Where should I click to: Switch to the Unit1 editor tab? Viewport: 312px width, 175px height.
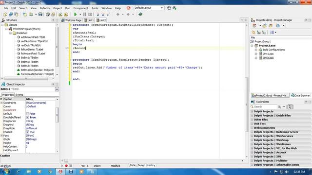coord(89,20)
